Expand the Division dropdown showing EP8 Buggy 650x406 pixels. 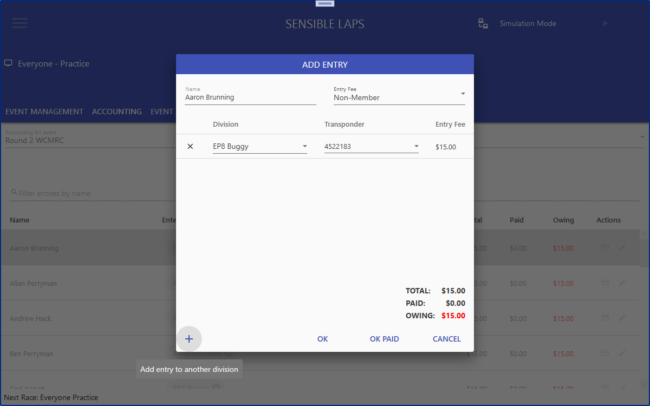[260, 147]
